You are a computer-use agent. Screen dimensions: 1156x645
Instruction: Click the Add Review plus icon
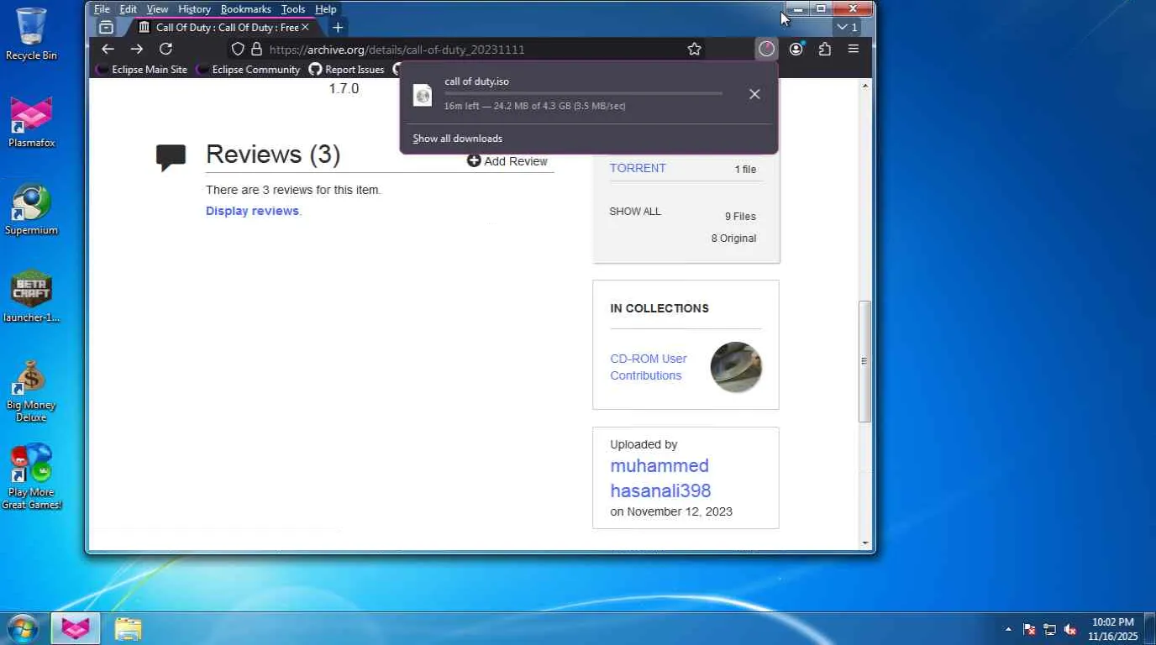tap(474, 160)
